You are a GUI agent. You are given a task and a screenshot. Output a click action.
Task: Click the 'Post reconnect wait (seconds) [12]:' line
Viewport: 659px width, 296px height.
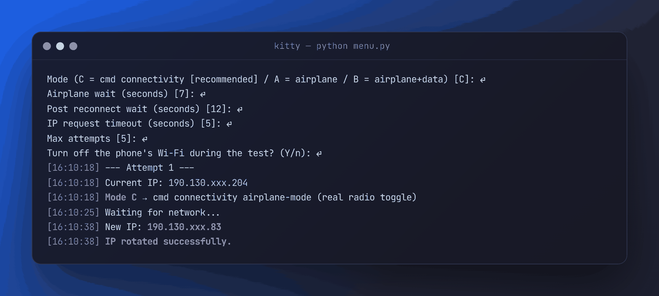pyautogui.click(x=145, y=109)
